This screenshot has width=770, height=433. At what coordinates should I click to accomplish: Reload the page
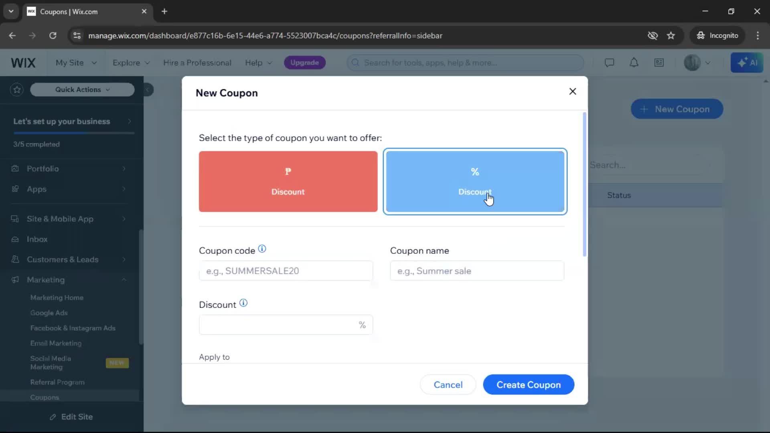point(53,36)
